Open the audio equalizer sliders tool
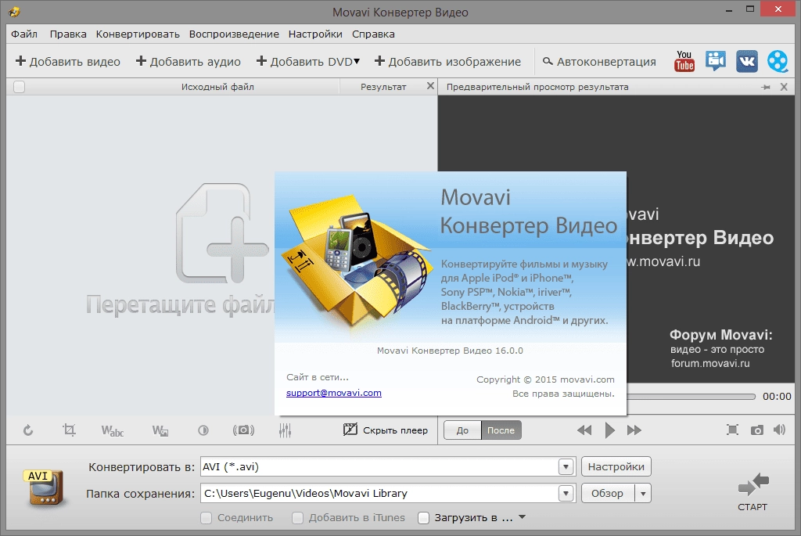The image size is (801, 536). pos(285,430)
